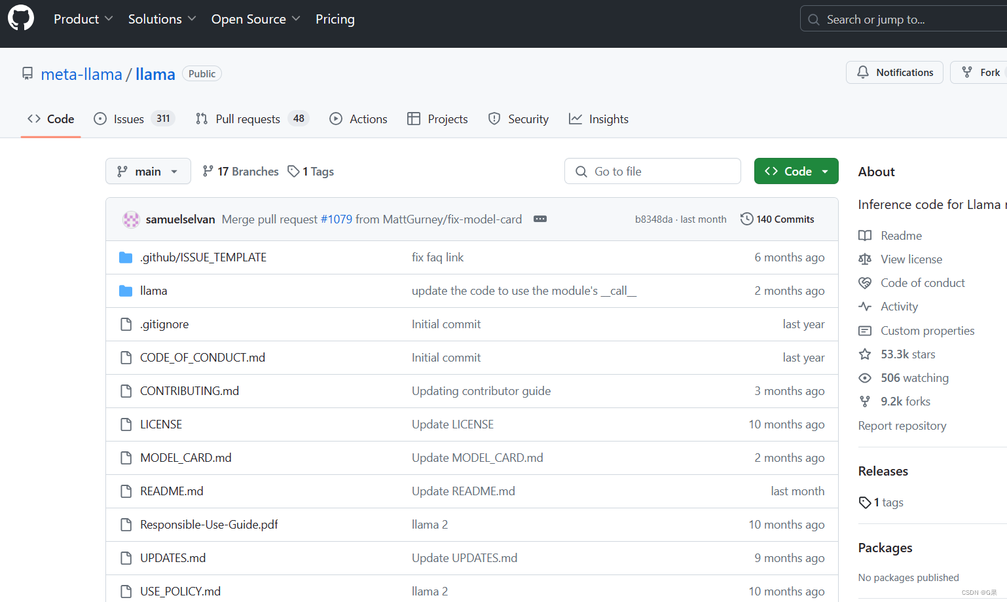1007x602 pixels.
Task: Expand the Solutions menu
Action: pyautogui.click(x=162, y=19)
